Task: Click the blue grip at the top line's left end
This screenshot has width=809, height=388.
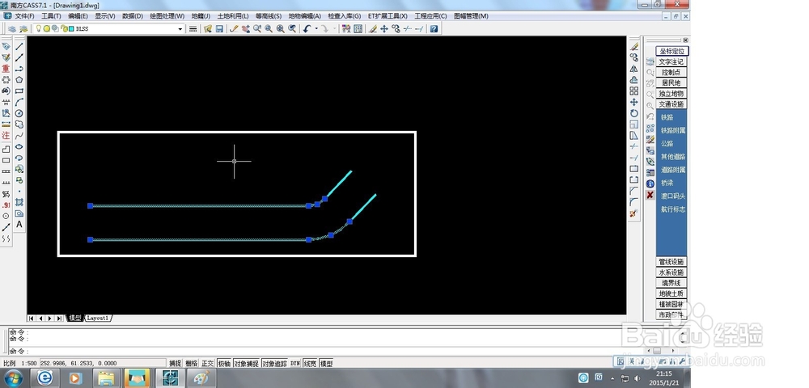Action: [91, 205]
